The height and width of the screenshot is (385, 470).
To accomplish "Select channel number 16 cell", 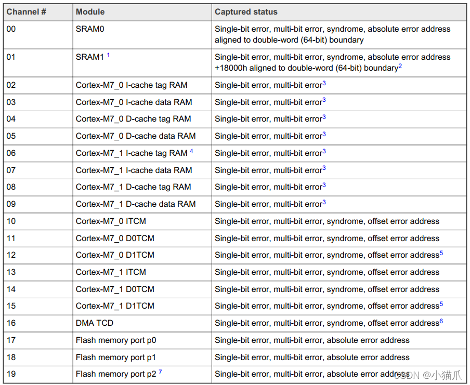I will pyautogui.click(x=38, y=323).
